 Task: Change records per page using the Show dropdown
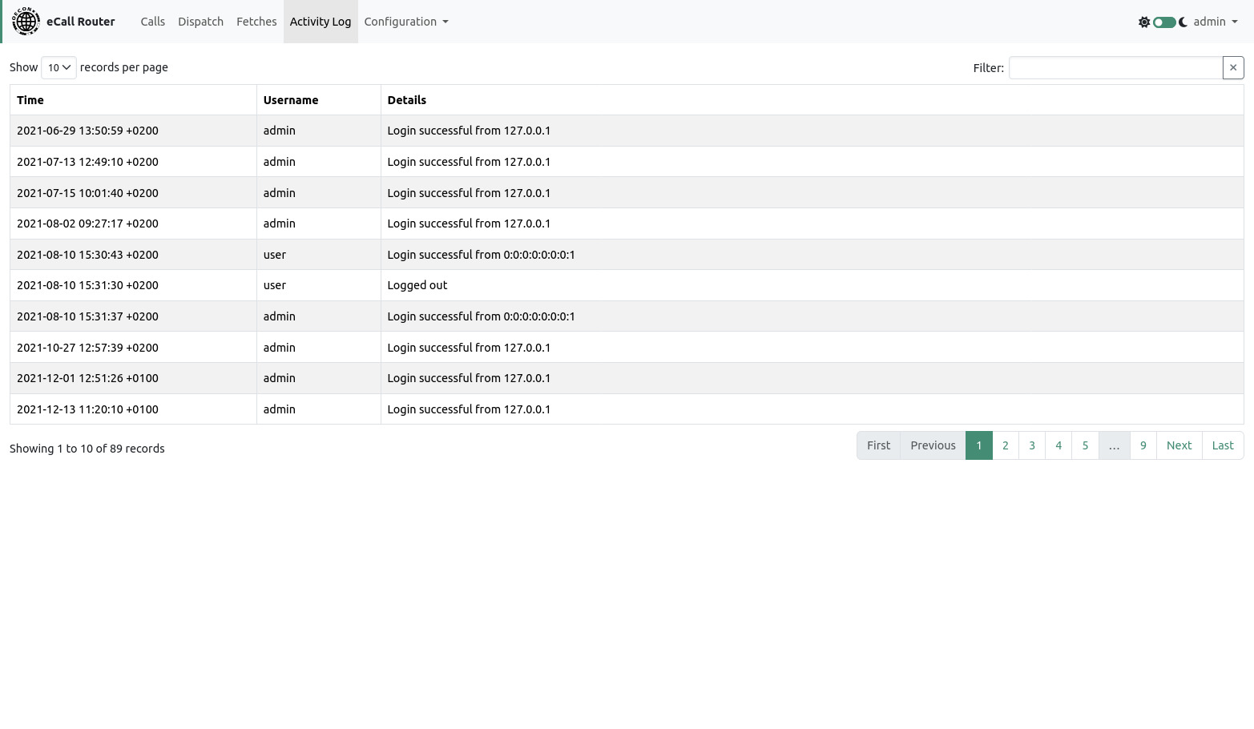58,67
